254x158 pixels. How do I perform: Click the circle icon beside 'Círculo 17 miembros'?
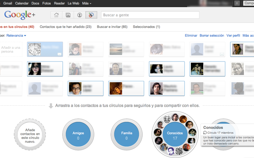(x=205, y=133)
